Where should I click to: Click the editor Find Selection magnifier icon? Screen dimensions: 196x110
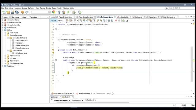click(81, 20)
